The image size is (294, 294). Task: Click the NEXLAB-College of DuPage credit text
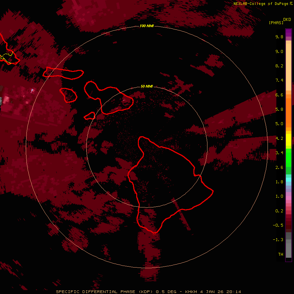261,4
